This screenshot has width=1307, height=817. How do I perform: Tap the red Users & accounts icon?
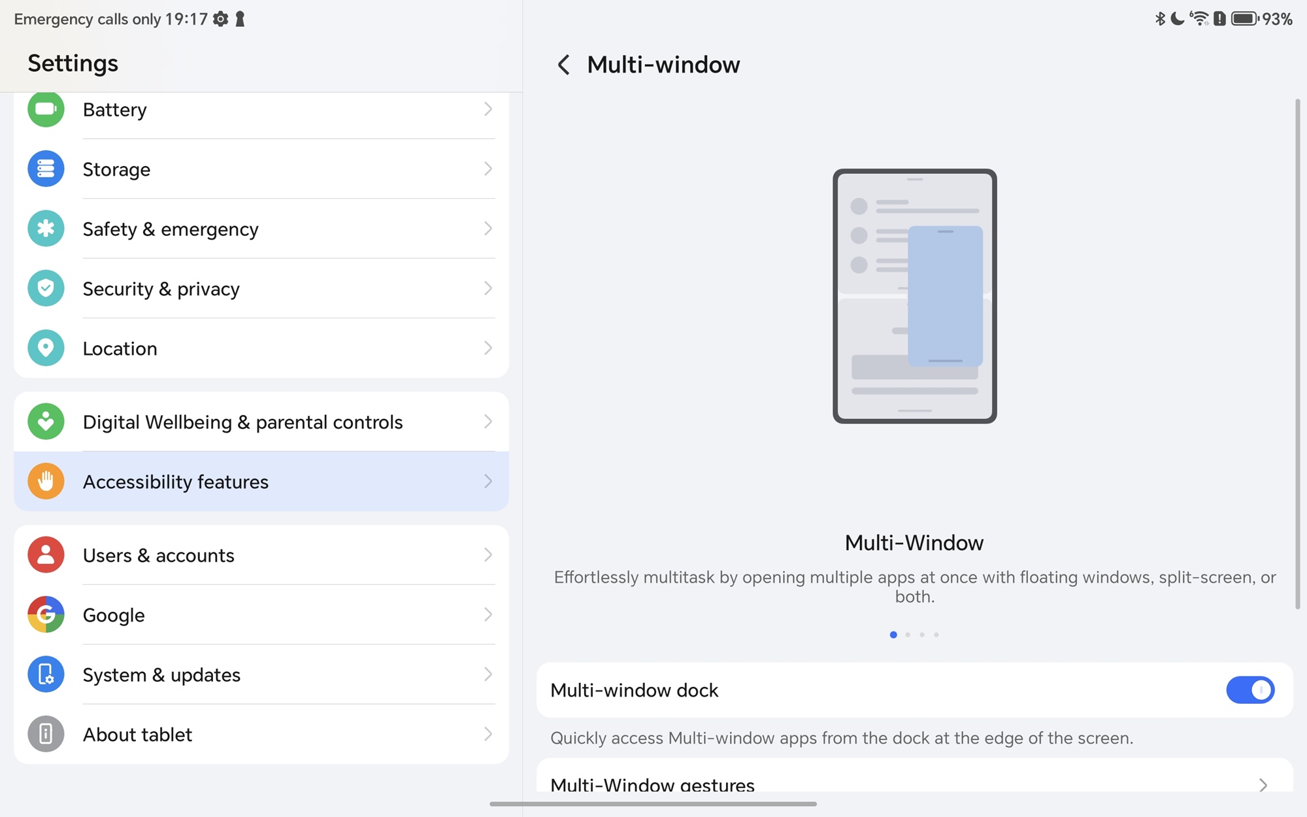coord(46,555)
